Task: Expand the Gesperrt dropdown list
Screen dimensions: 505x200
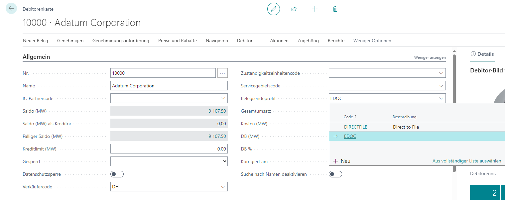Action: click(225, 161)
